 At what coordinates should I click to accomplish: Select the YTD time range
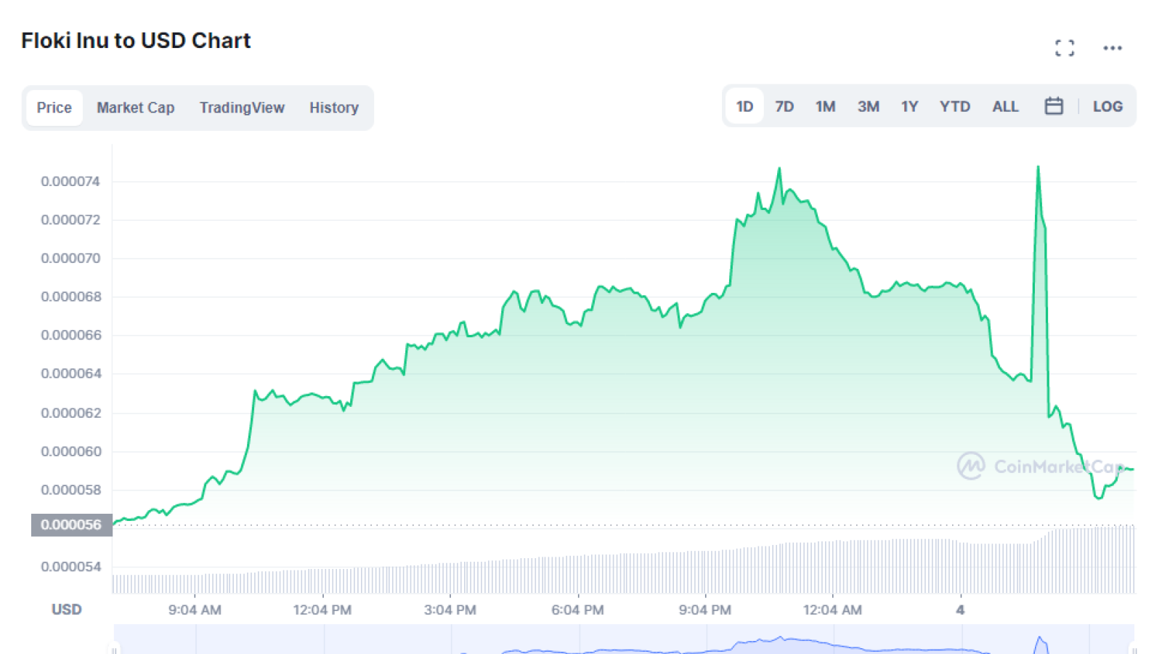point(955,106)
